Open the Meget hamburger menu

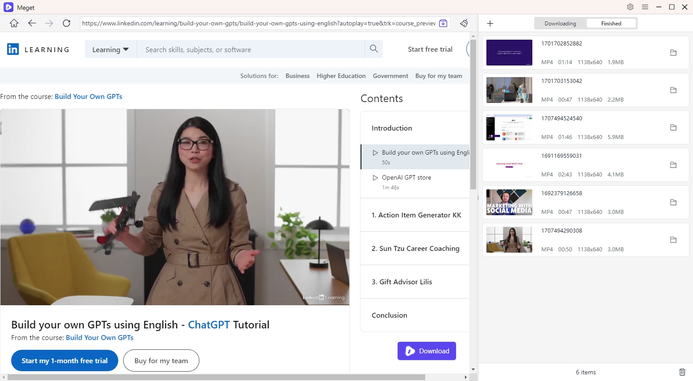click(x=645, y=7)
